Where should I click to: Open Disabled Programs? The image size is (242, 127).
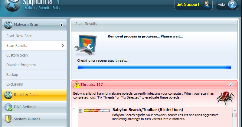34,65
